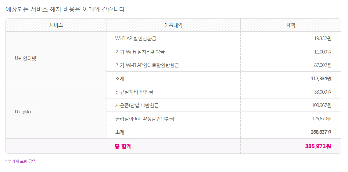Select the U+ 인터넷 service cell

click(25, 58)
